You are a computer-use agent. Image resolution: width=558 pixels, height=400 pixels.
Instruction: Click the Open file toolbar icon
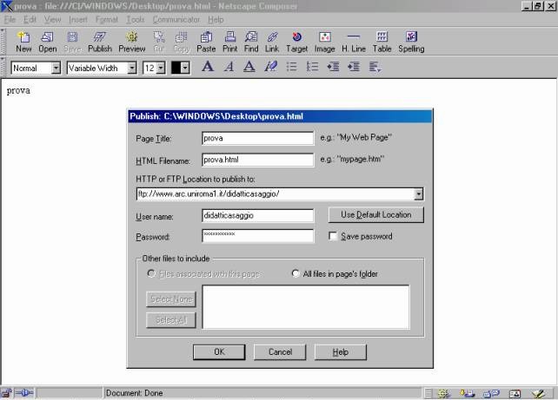[48, 42]
